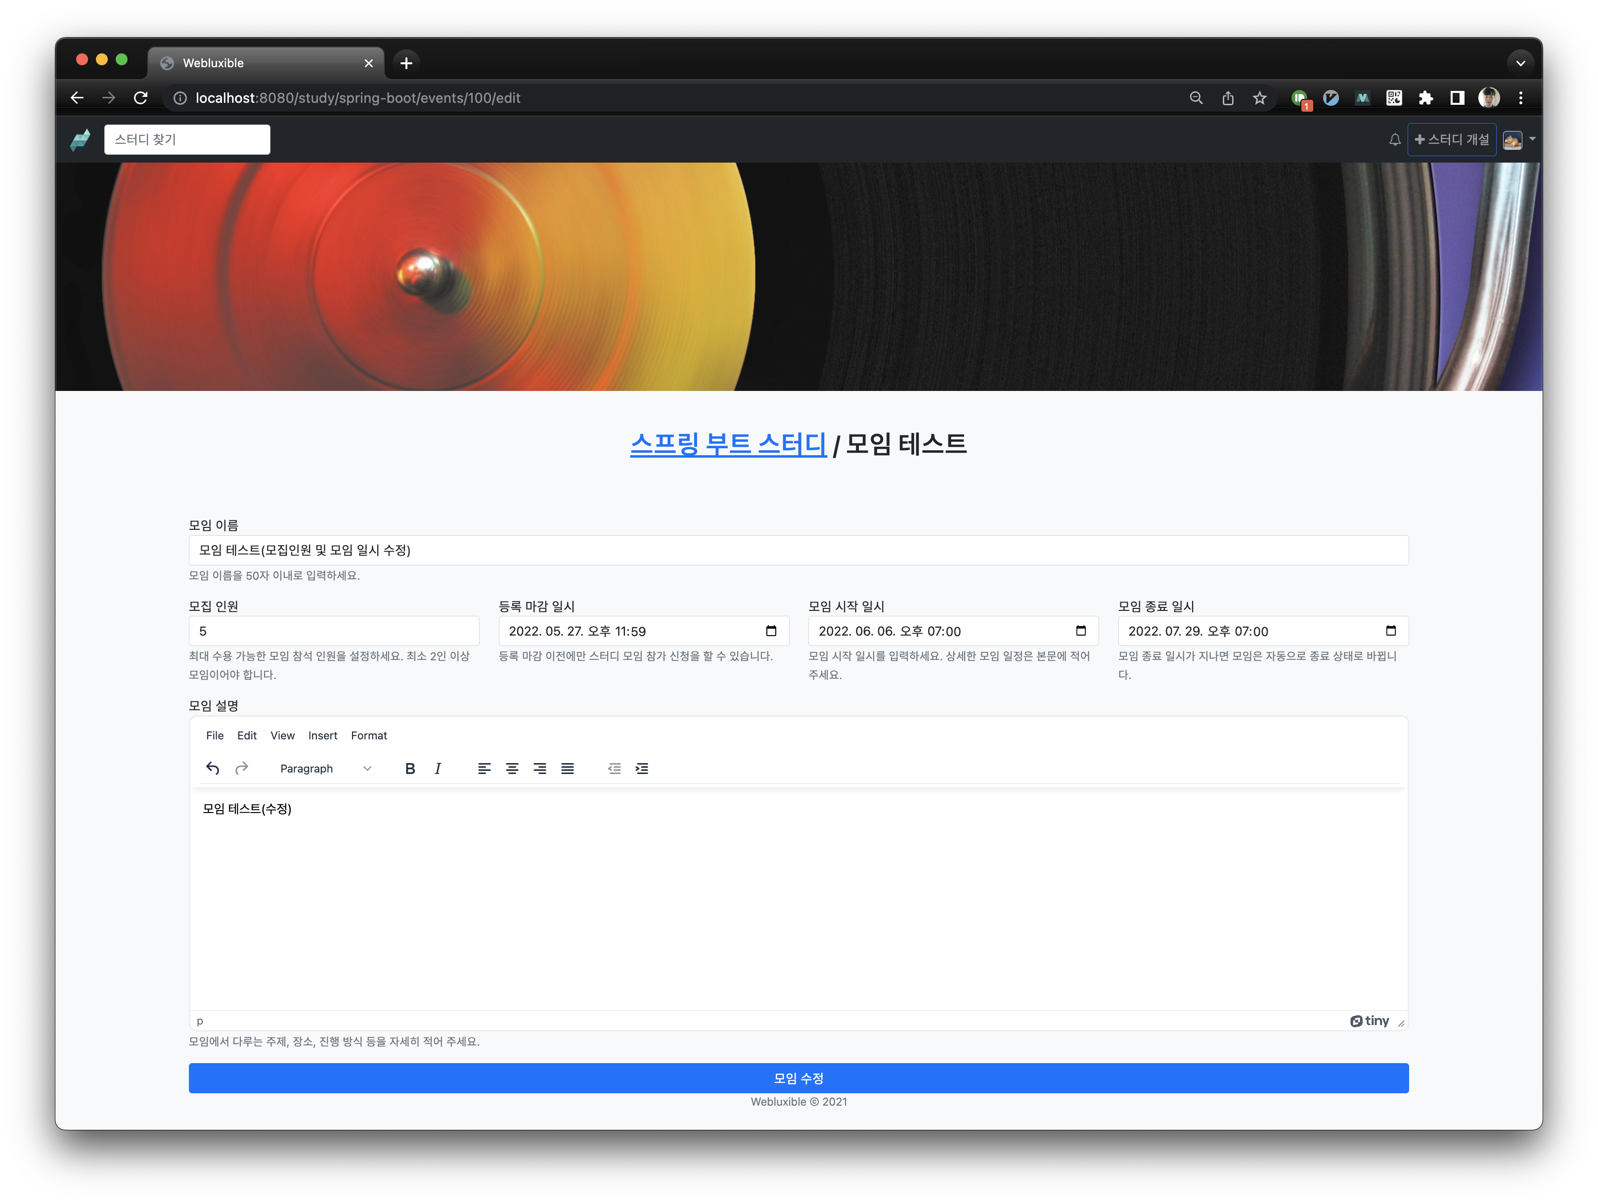Open the 스프링 부트 스터디 link
Viewport: 1598px width, 1203px height.
pyautogui.click(x=728, y=443)
